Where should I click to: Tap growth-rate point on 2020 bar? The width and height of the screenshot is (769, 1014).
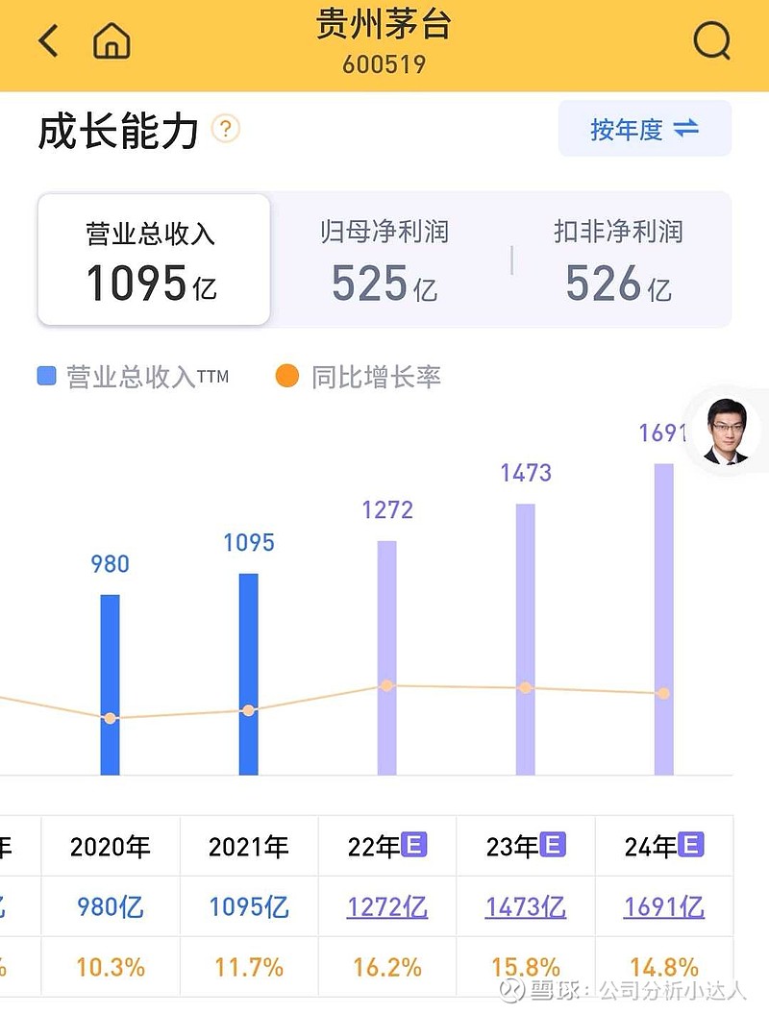[x=110, y=718]
